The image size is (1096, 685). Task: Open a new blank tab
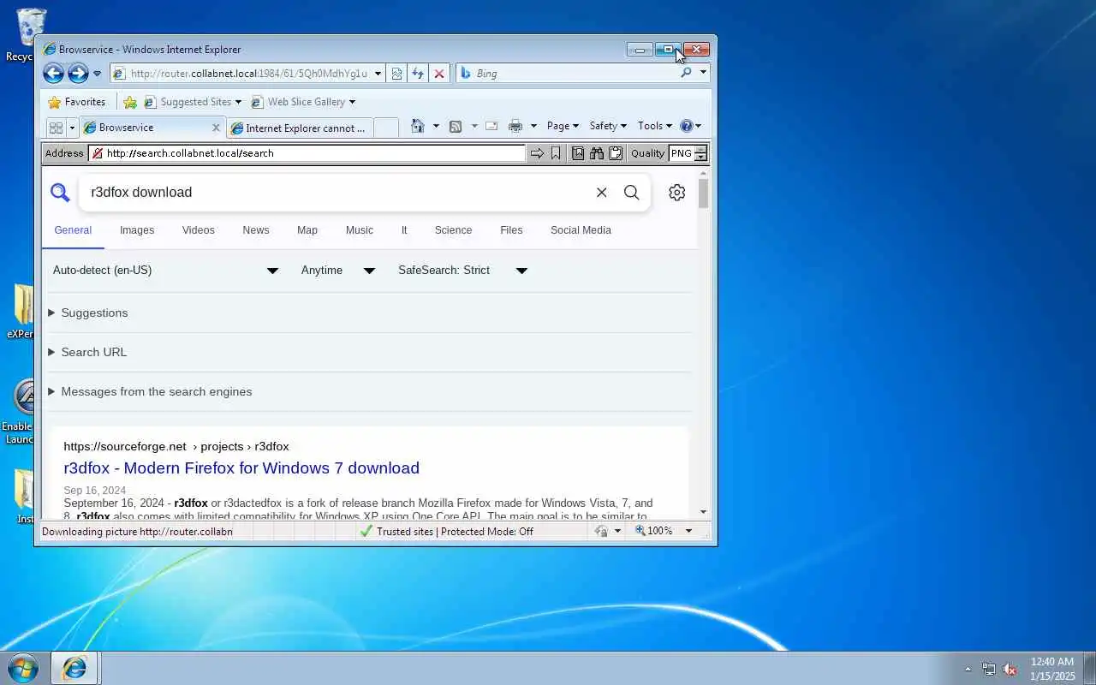coord(386,128)
